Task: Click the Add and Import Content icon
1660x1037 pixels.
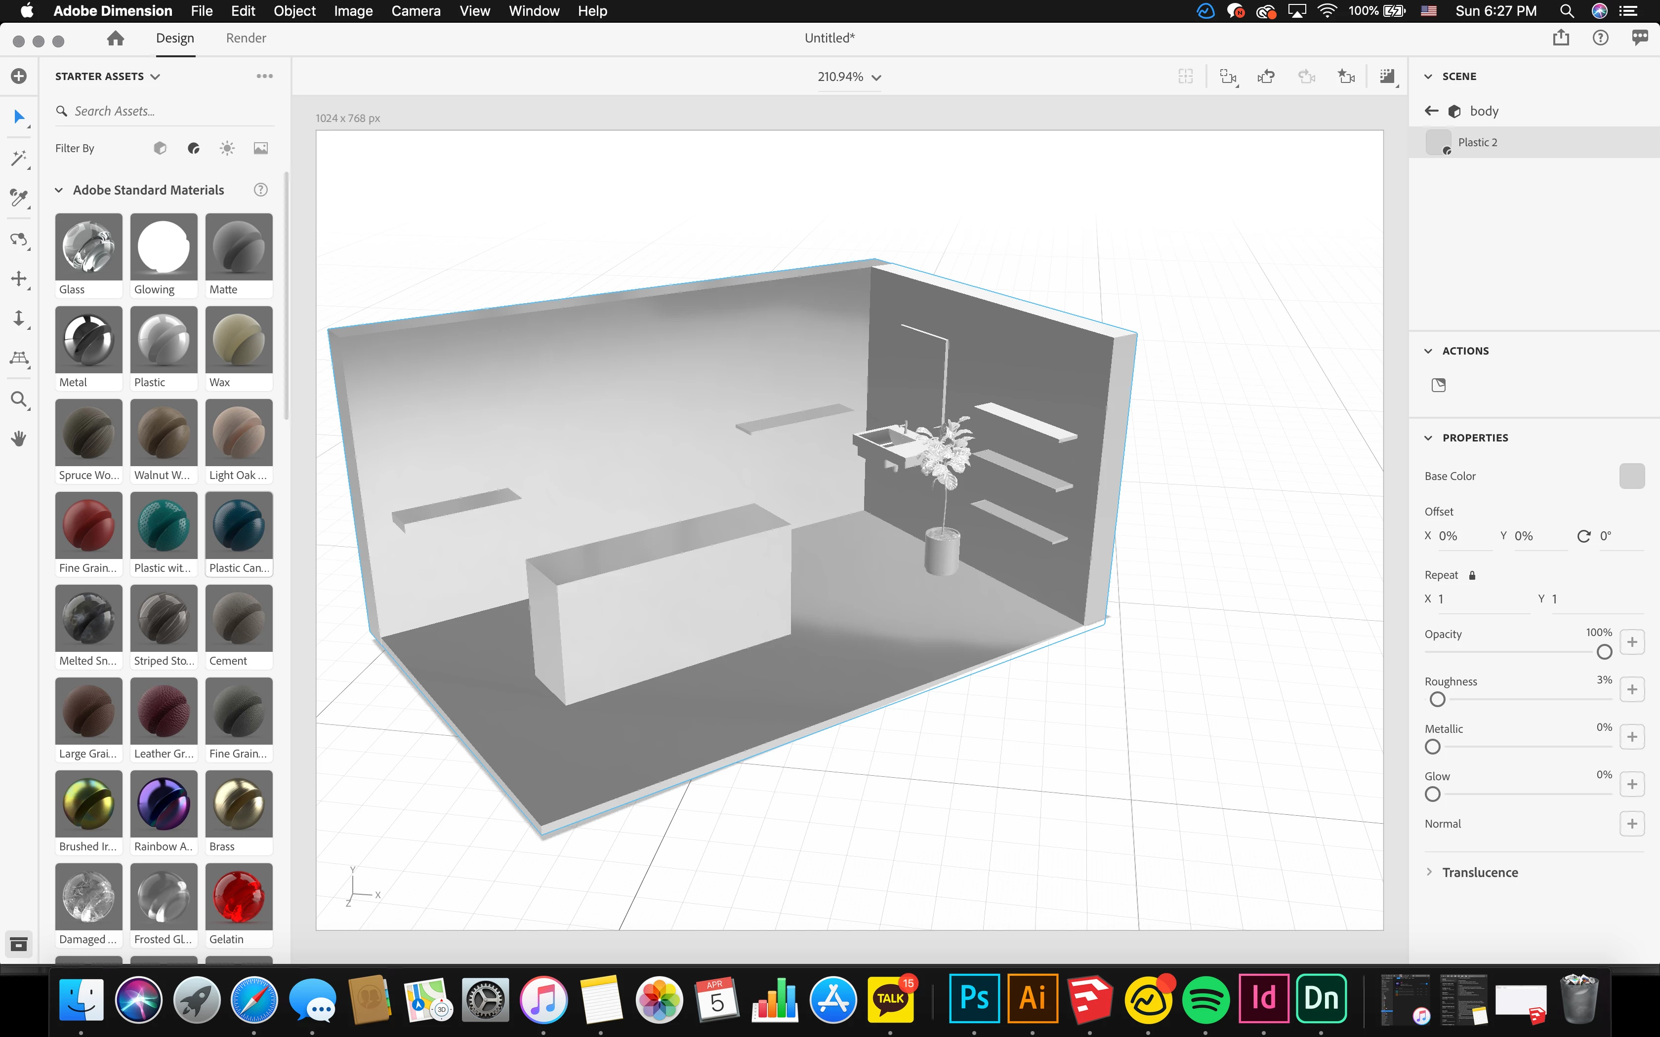Action: [18, 76]
